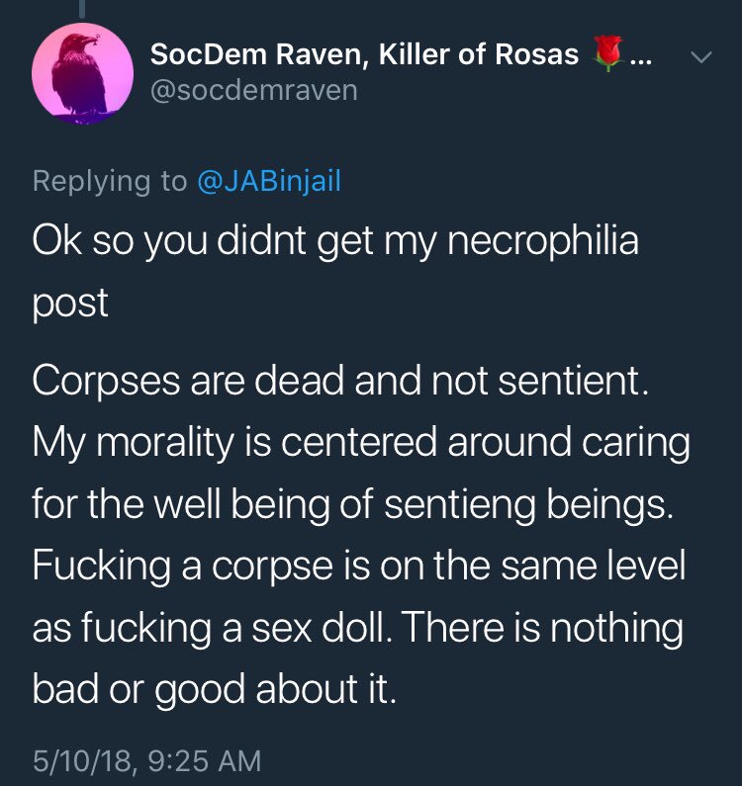Click the "My morality is centered" line
The height and width of the screenshot is (786, 742).
click(360, 444)
